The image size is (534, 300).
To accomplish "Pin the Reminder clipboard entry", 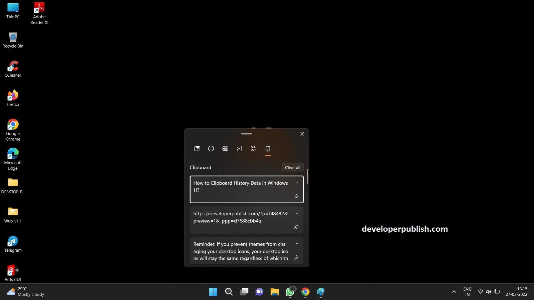I will (x=296, y=258).
